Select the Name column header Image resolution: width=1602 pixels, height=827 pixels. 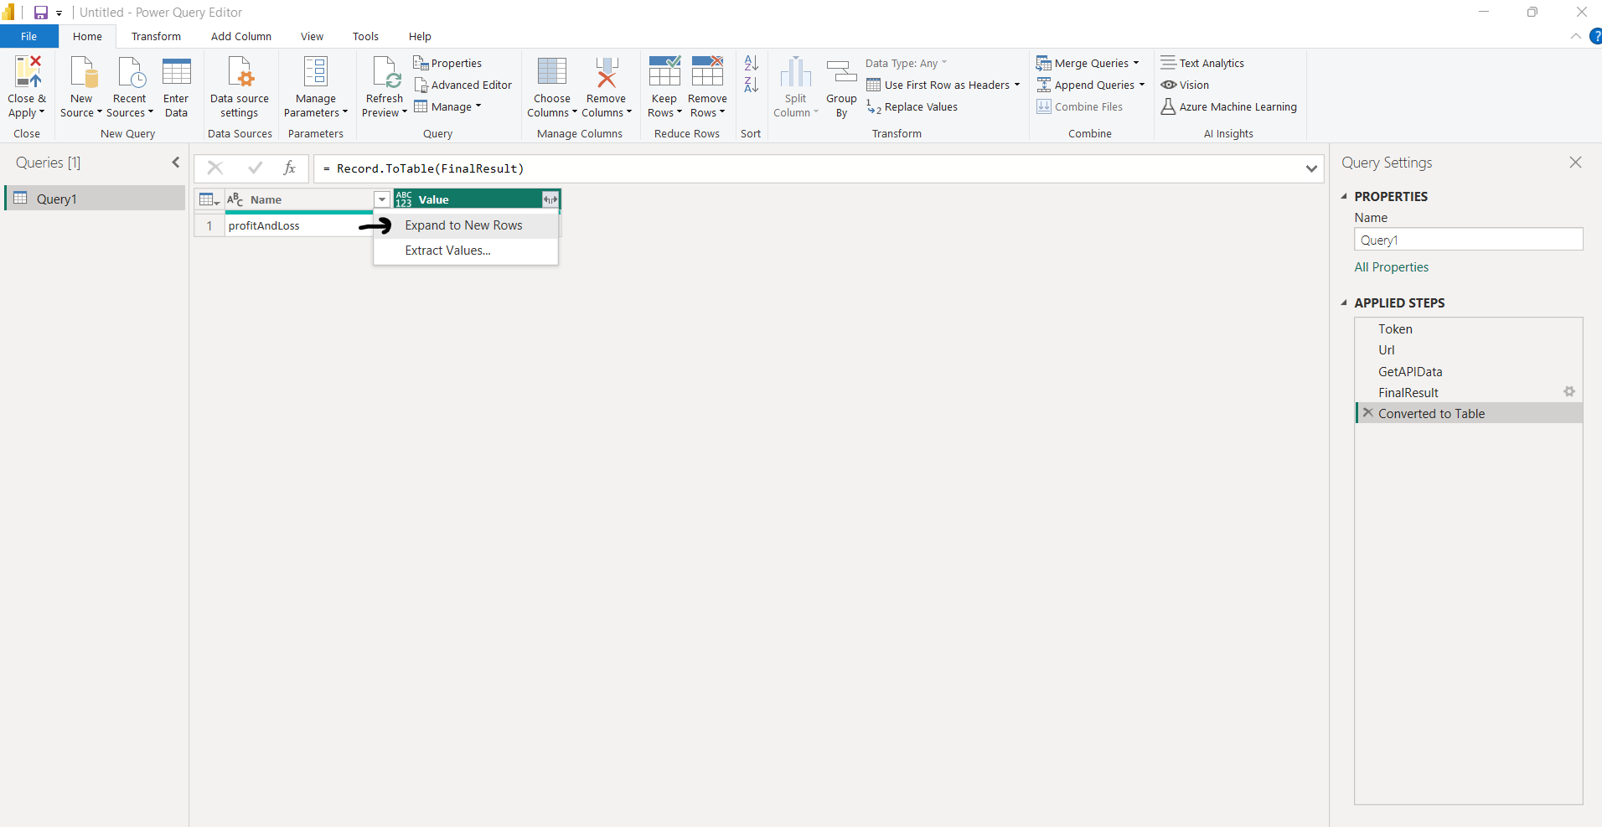pyautogui.click(x=299, y=199)
